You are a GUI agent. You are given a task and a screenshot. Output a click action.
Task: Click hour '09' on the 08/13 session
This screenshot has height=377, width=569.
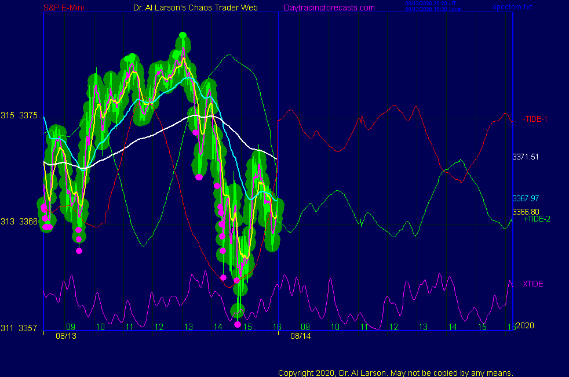71,327
